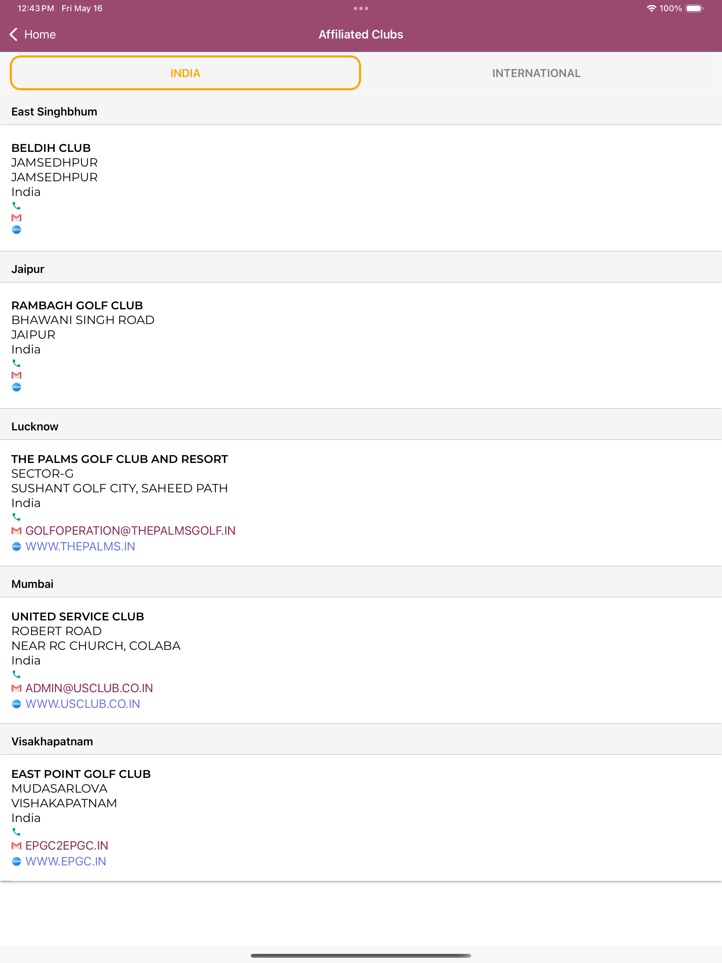This screenshot has height=963, width=722.
Task: Tap United Service Club phone icon
Action: point(16,674)
